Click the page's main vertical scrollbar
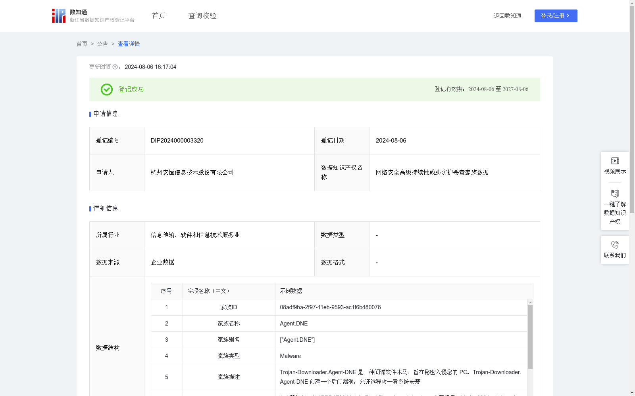Image resolution: width=635 pixels, height=396 pixels. [632, 110]
